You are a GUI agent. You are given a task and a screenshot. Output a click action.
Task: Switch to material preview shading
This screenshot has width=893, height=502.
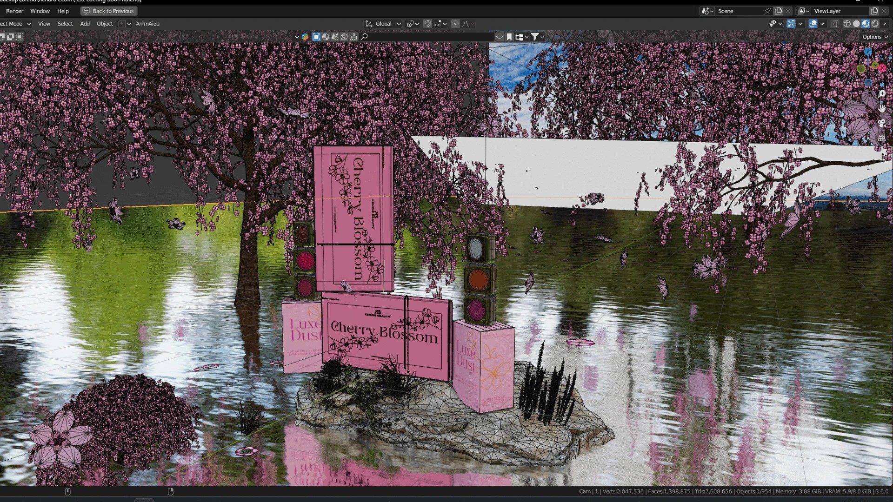pos(866,24)
